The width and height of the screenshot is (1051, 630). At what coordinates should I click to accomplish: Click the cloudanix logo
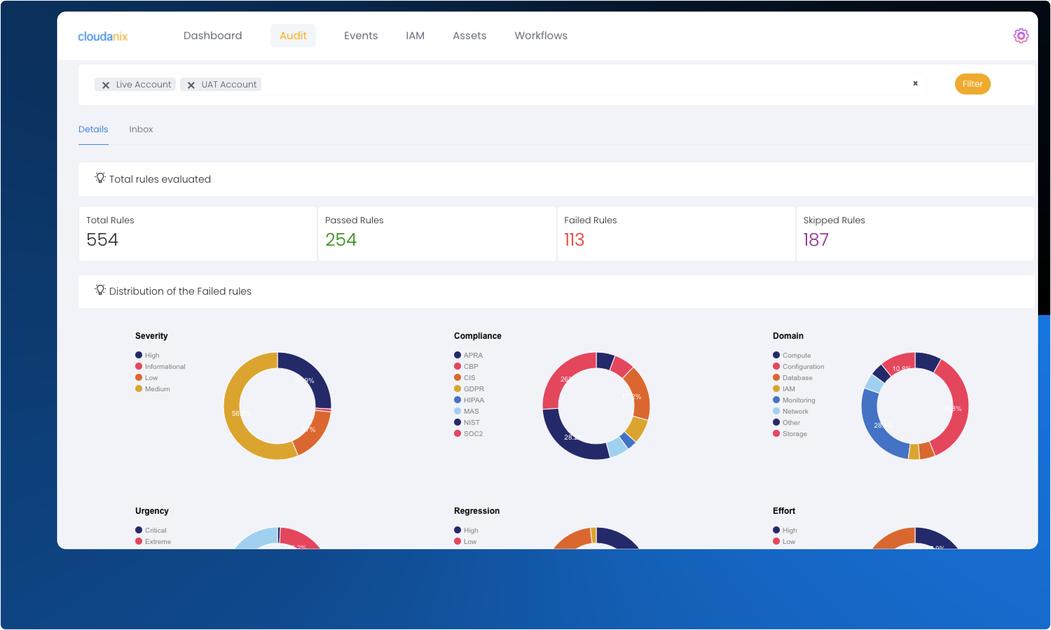pos(102,36)
